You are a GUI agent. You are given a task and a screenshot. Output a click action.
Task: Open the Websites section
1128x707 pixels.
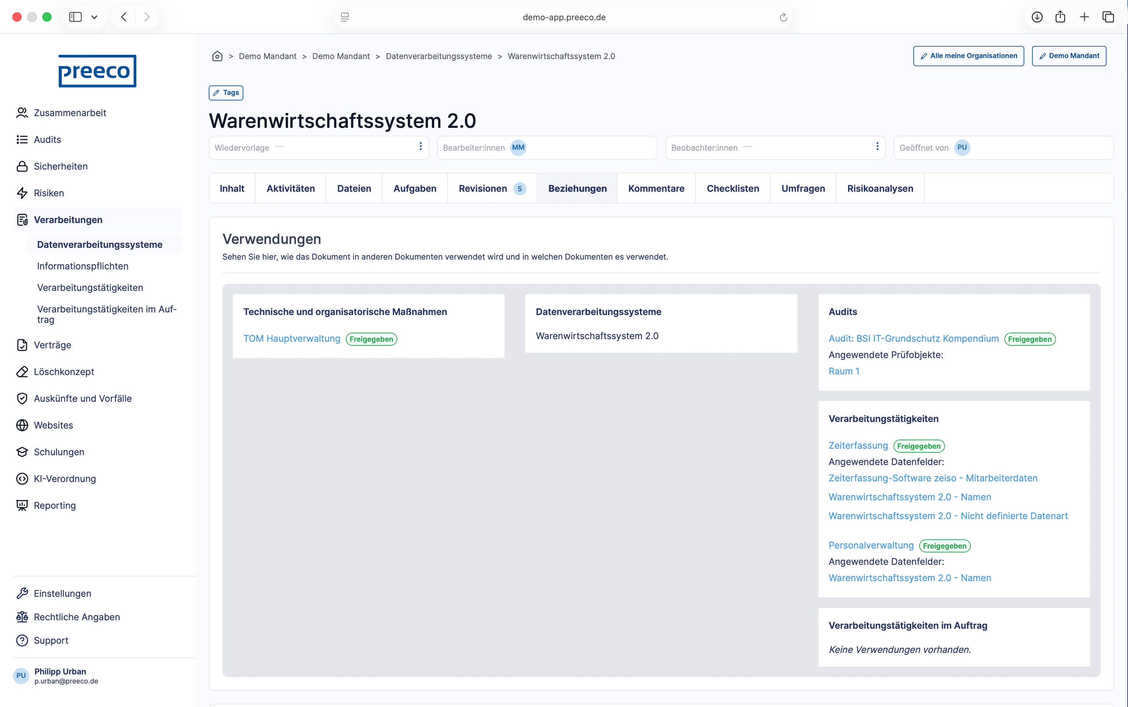coord(53,425)
